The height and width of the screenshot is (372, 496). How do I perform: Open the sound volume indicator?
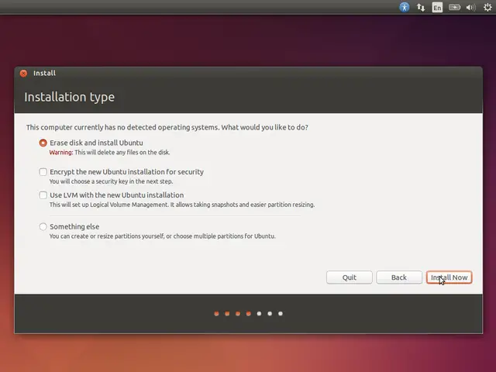[x=471, y=7]
